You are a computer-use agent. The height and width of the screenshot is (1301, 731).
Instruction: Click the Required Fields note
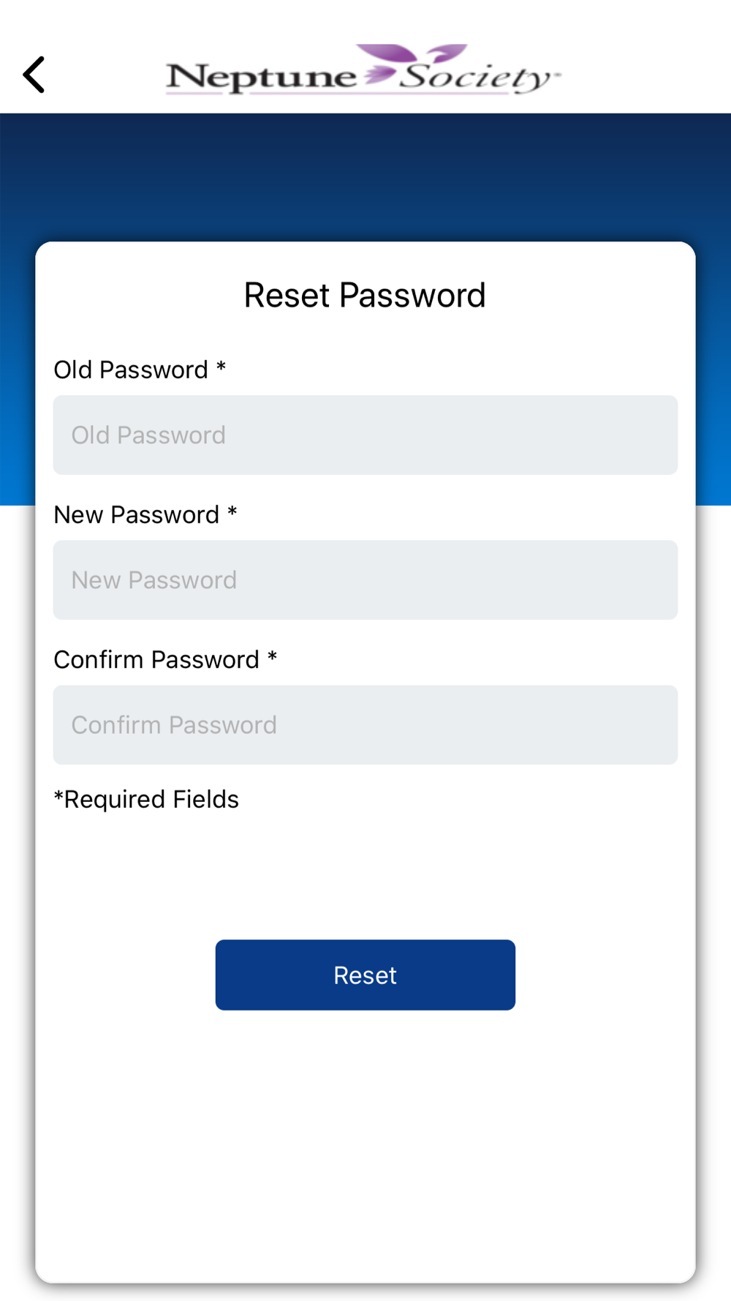pos(146,799)
